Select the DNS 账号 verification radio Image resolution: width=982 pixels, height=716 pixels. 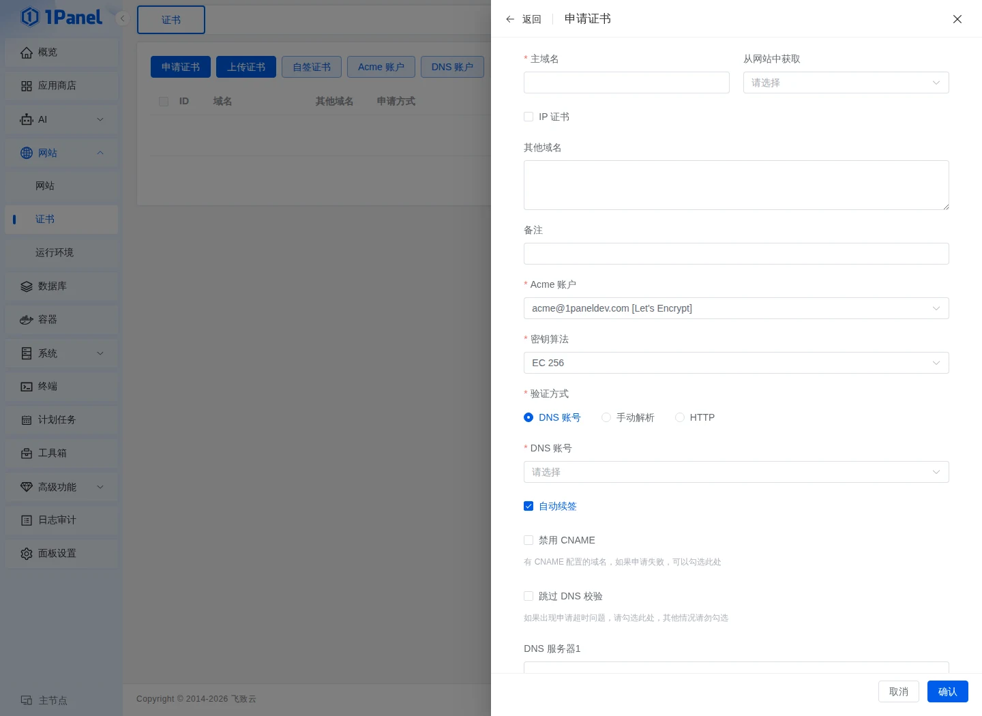pos(529,417)
